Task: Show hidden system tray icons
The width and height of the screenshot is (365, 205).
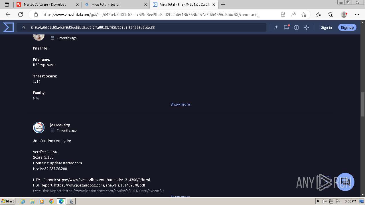Action: click(x=318, y=201)
